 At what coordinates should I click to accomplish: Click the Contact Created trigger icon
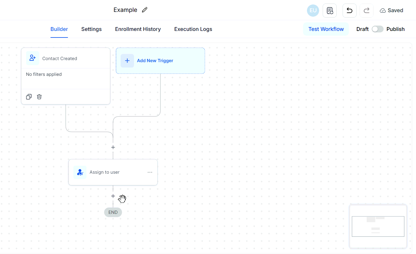click(x=32, y=58)
